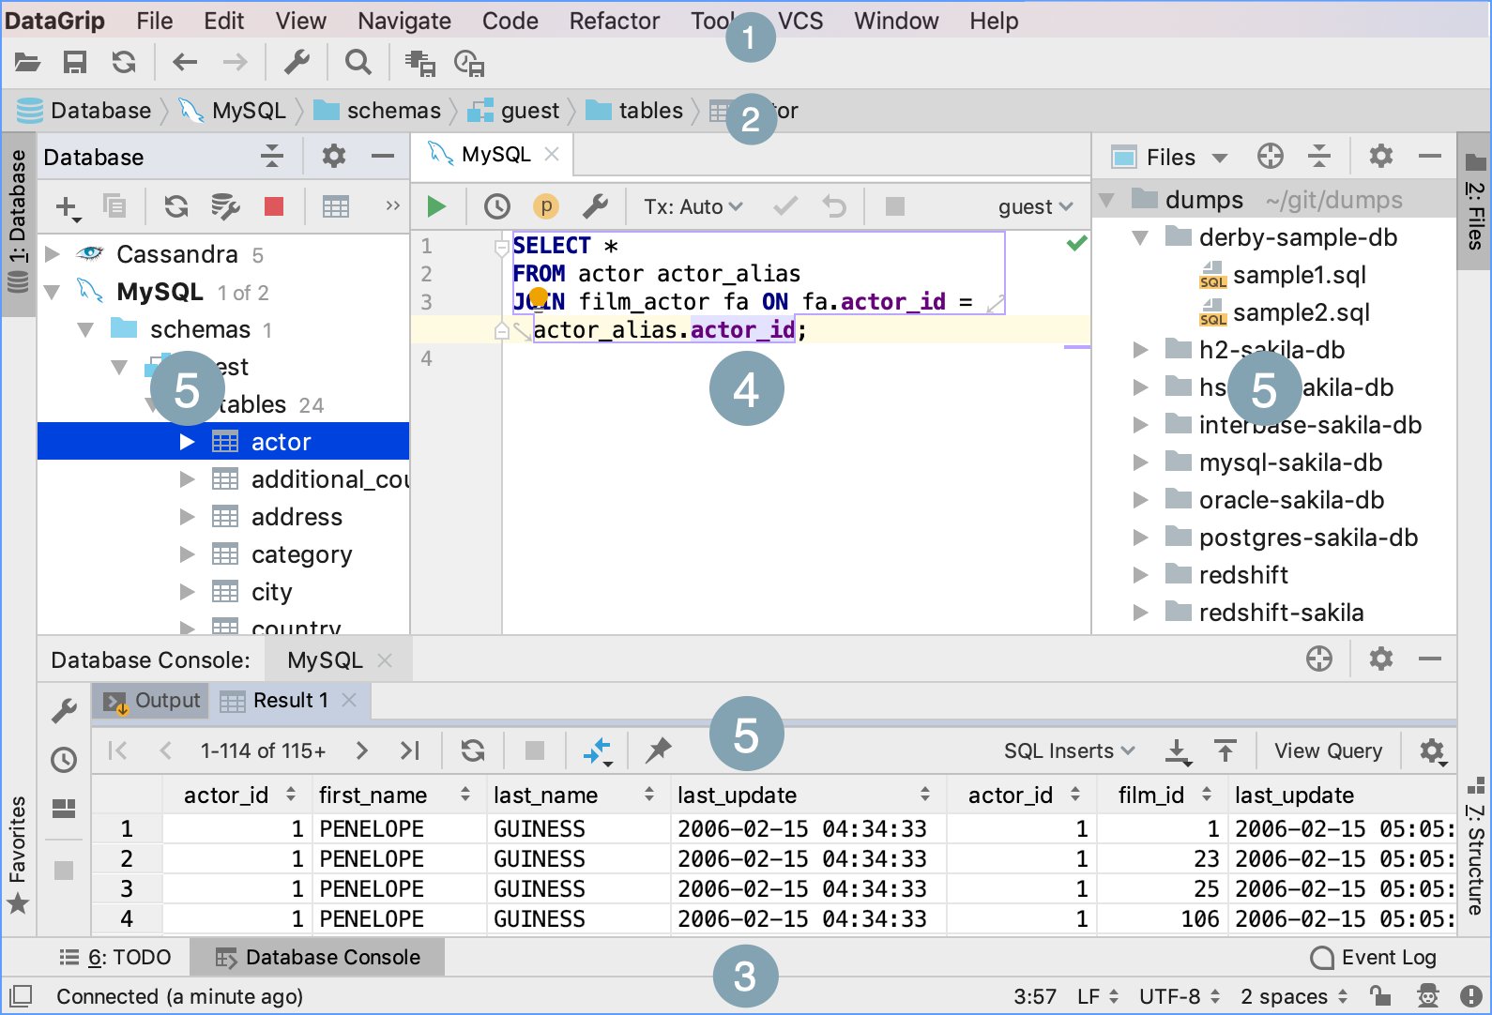Viewport: 1492px width, 1015px height.
Task: Expand the h2-sakila-db folder
Action: click(x=1141, y=350)
